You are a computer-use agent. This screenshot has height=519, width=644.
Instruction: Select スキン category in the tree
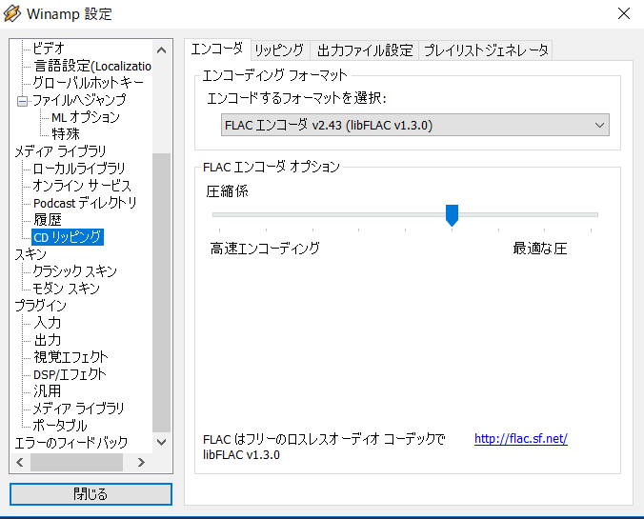(x=30, y=254)
